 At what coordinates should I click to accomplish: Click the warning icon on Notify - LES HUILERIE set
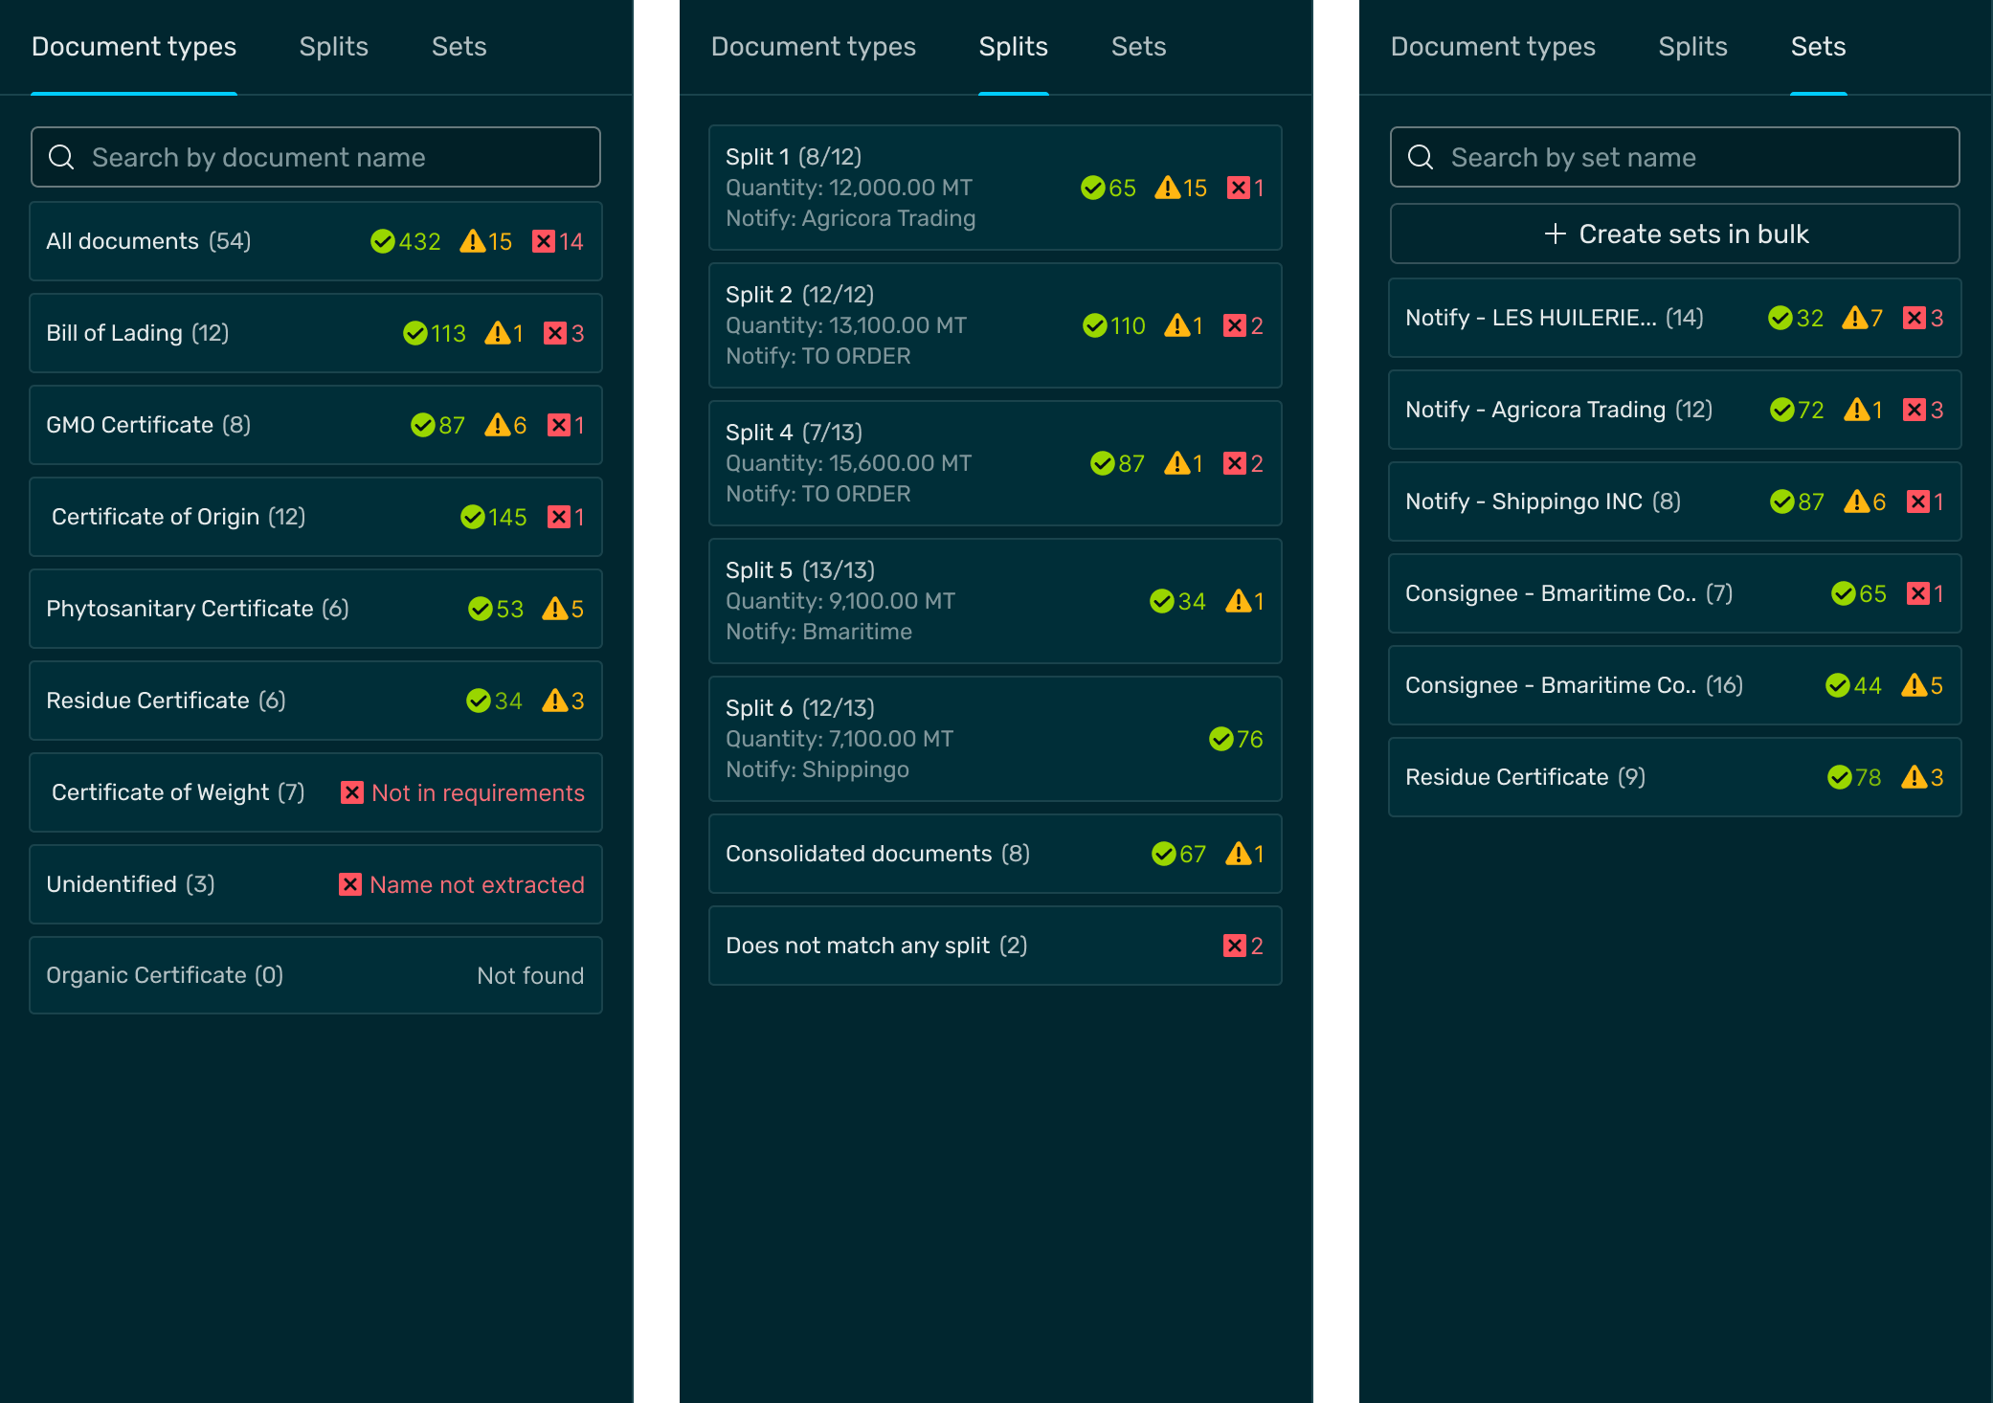[x=1854, y=318]
